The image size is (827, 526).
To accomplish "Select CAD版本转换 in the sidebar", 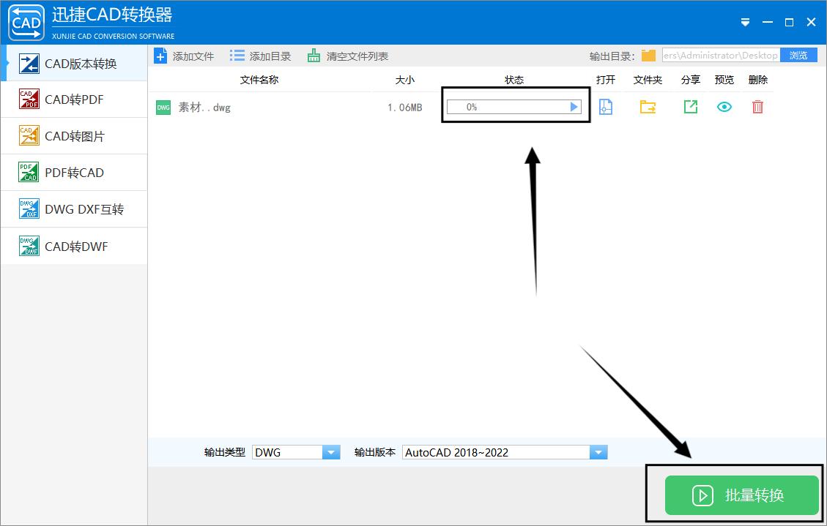I will [x=74, y=63].
